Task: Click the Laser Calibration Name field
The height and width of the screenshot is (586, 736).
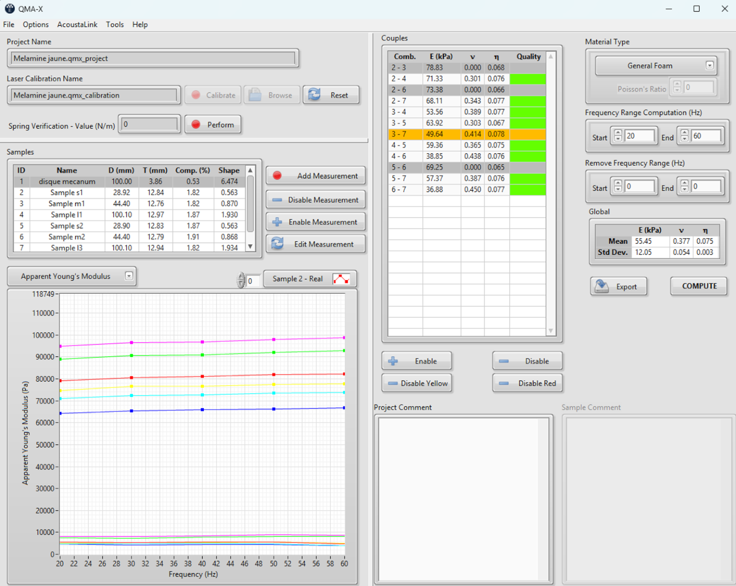Action: 94,95
